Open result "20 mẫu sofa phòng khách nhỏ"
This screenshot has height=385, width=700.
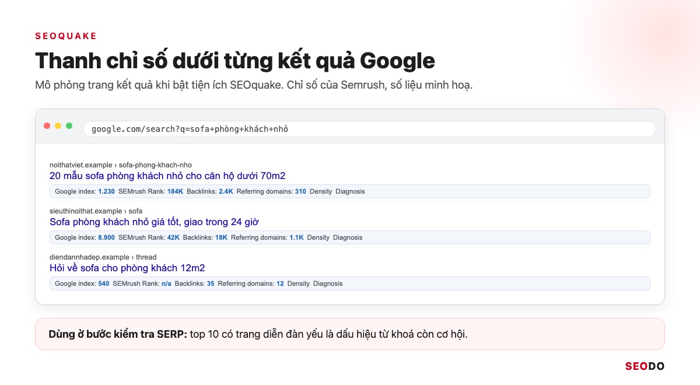(x=167, y=176)
